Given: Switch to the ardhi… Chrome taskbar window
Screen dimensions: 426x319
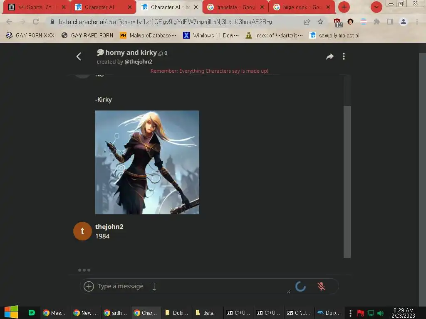Looking at the screenshot, I should point(116,313).
